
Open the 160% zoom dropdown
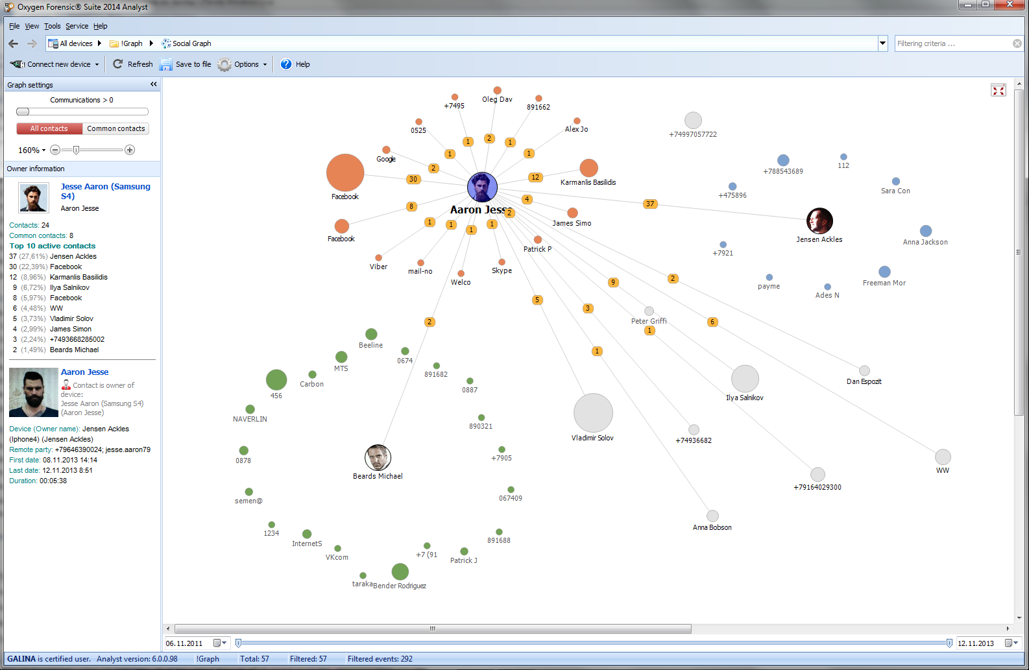pyautogui.click(x=32, y=150)
